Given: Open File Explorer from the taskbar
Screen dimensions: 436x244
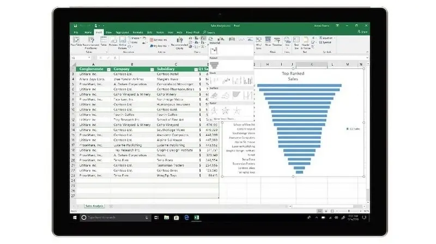Looking at the screenshot, I should click(x=166, y=217).
